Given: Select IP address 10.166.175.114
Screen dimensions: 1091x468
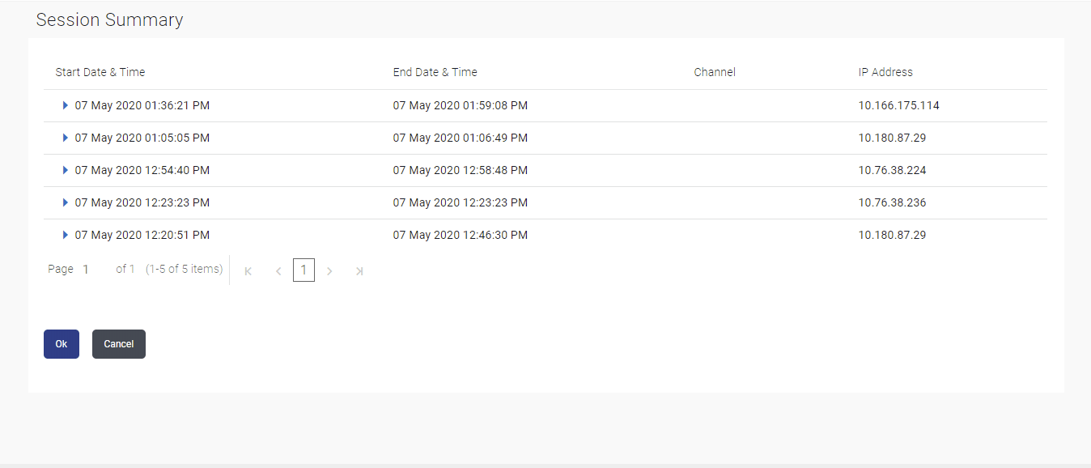Looking at the screenshot, I should tap(899, 105).
